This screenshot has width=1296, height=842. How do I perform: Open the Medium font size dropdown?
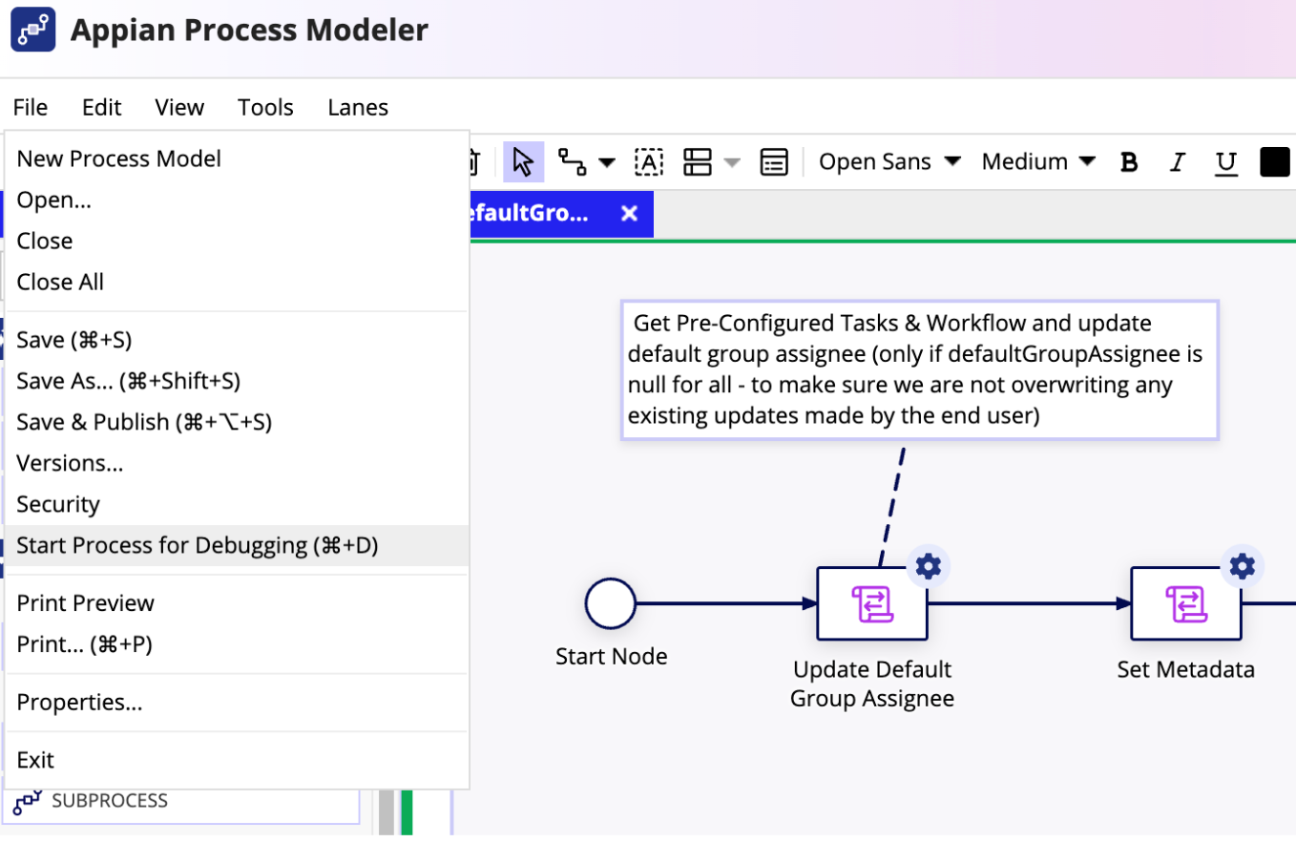click(1038, 162)
